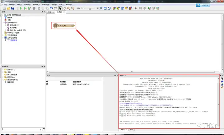
Task: Click the refresh icon in transformer search bar
Action: click(44, 129)
